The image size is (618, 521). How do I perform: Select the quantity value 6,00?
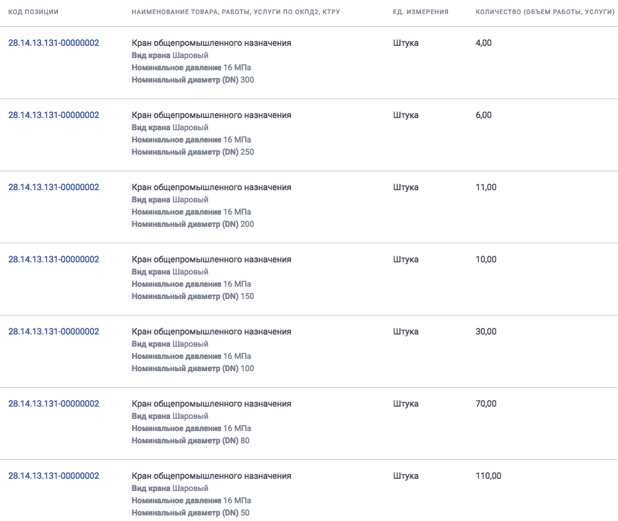point(484,115)
